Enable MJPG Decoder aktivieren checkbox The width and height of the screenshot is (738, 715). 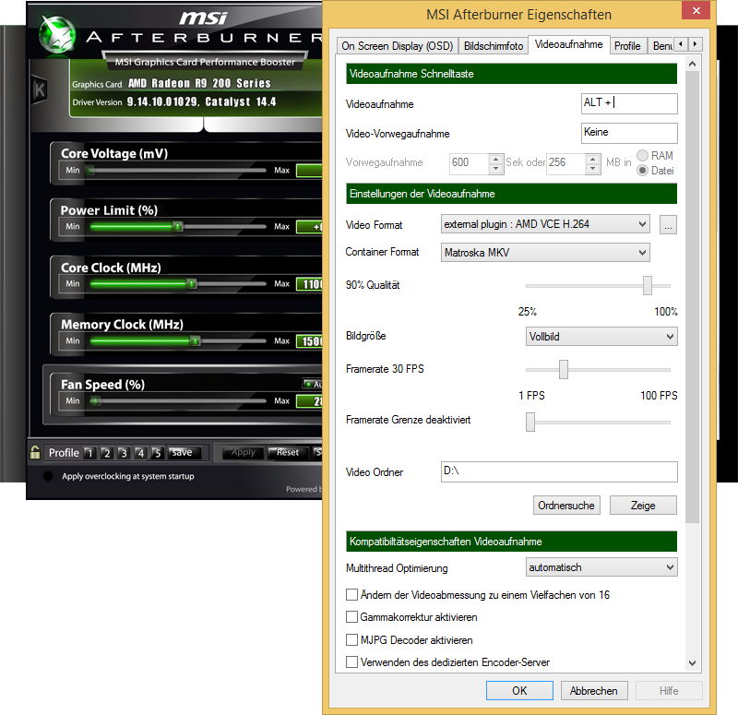click(x=351, y=639)
